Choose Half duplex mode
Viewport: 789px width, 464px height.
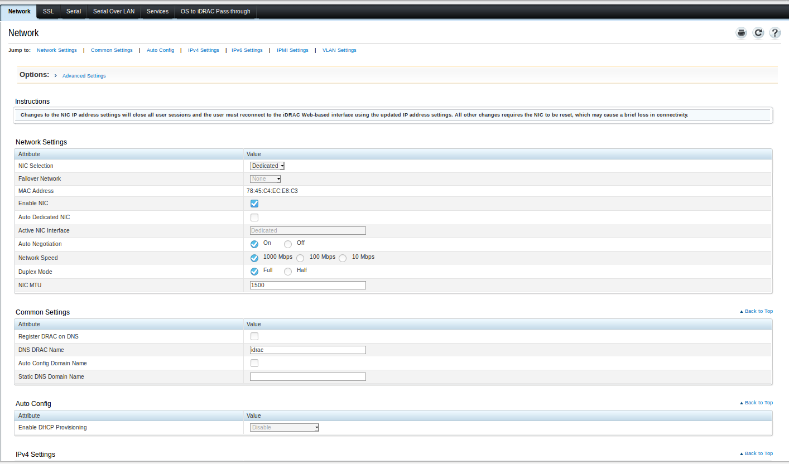288,272
